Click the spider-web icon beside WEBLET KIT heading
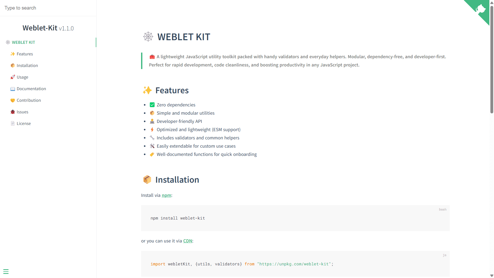 click(148, 37)
